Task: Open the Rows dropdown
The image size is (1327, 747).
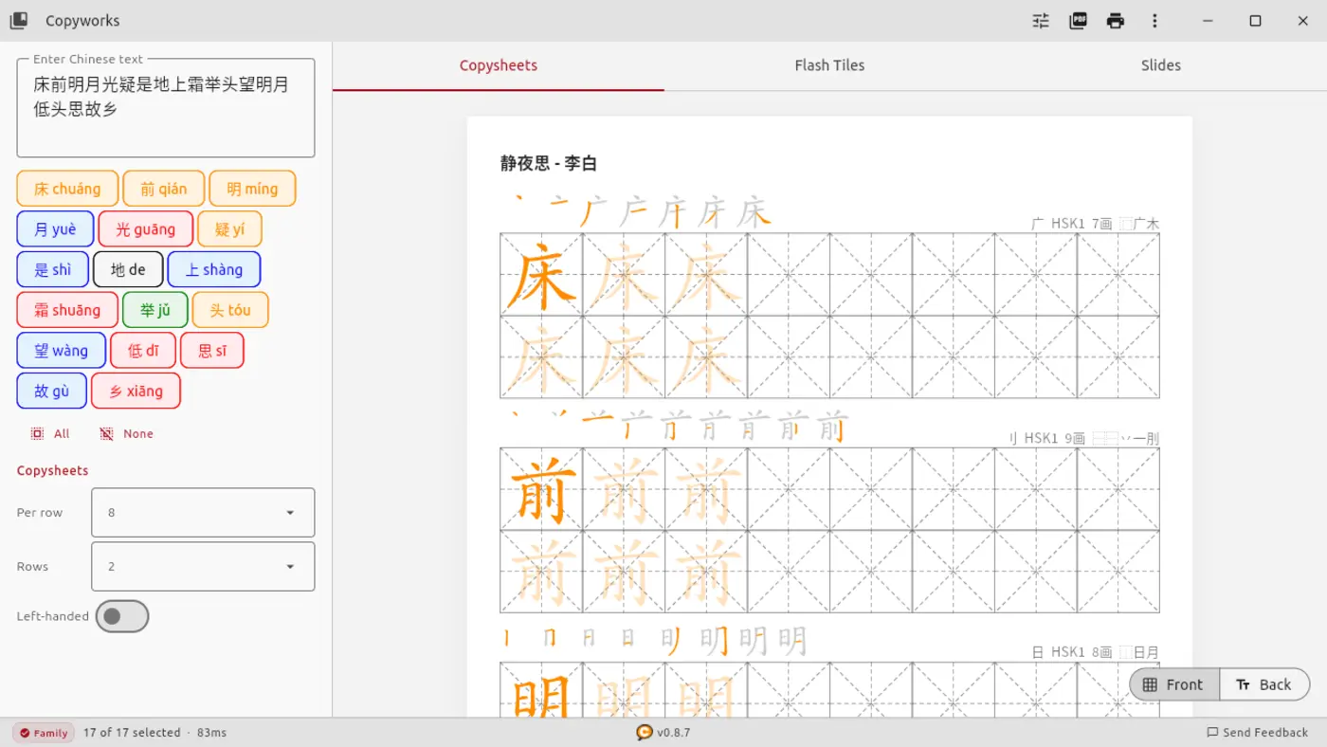Action: pyautogui.click(x=202, y=566)
